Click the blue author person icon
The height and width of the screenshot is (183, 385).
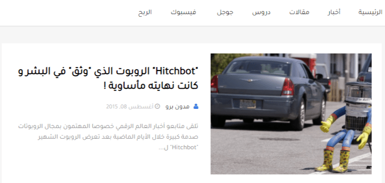click(196, 106)
